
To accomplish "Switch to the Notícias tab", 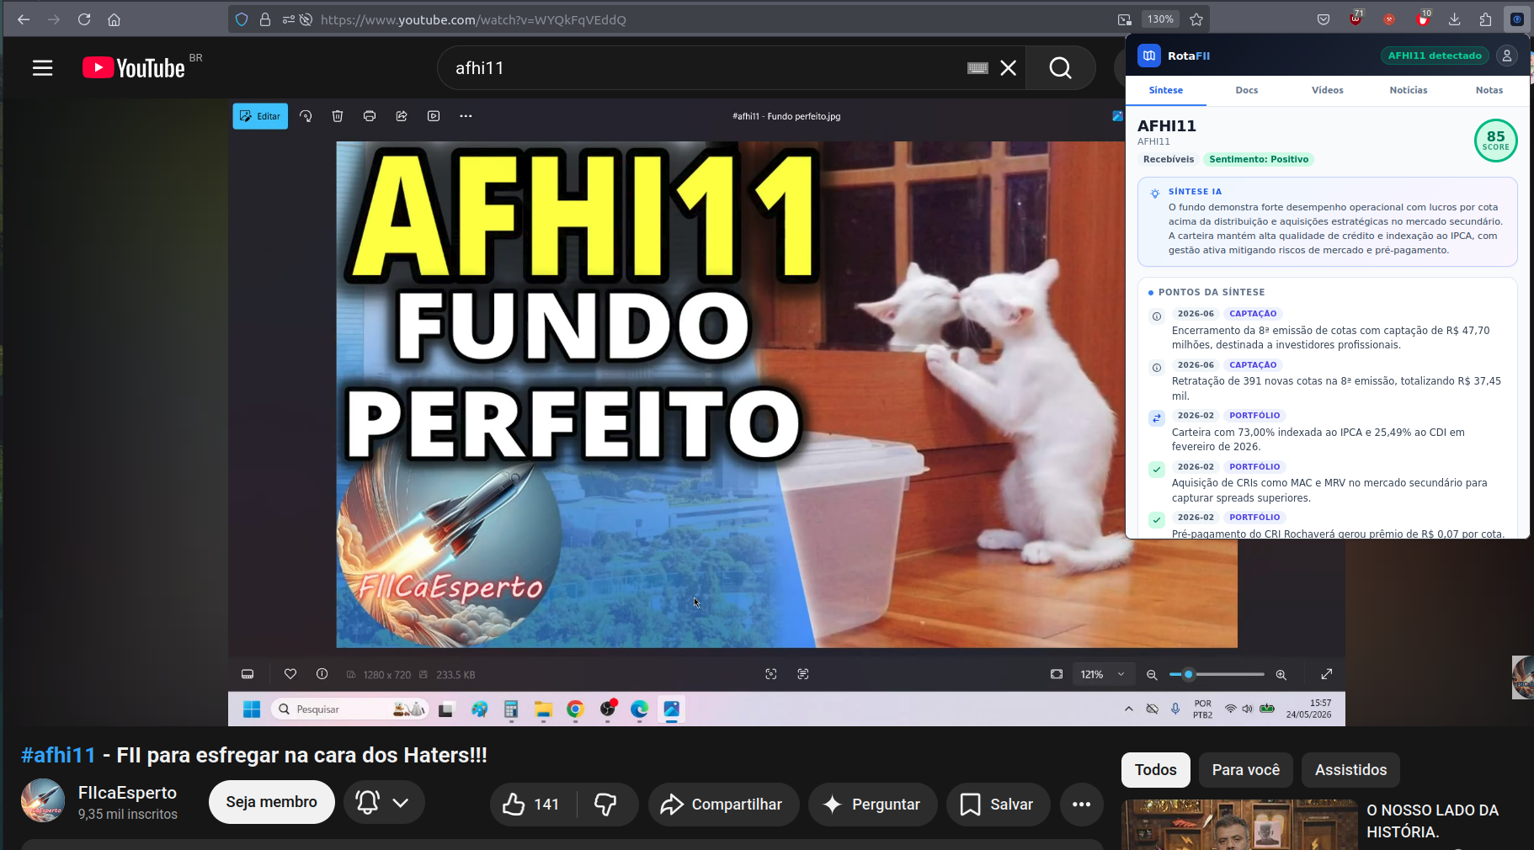I will point(1409,90).
